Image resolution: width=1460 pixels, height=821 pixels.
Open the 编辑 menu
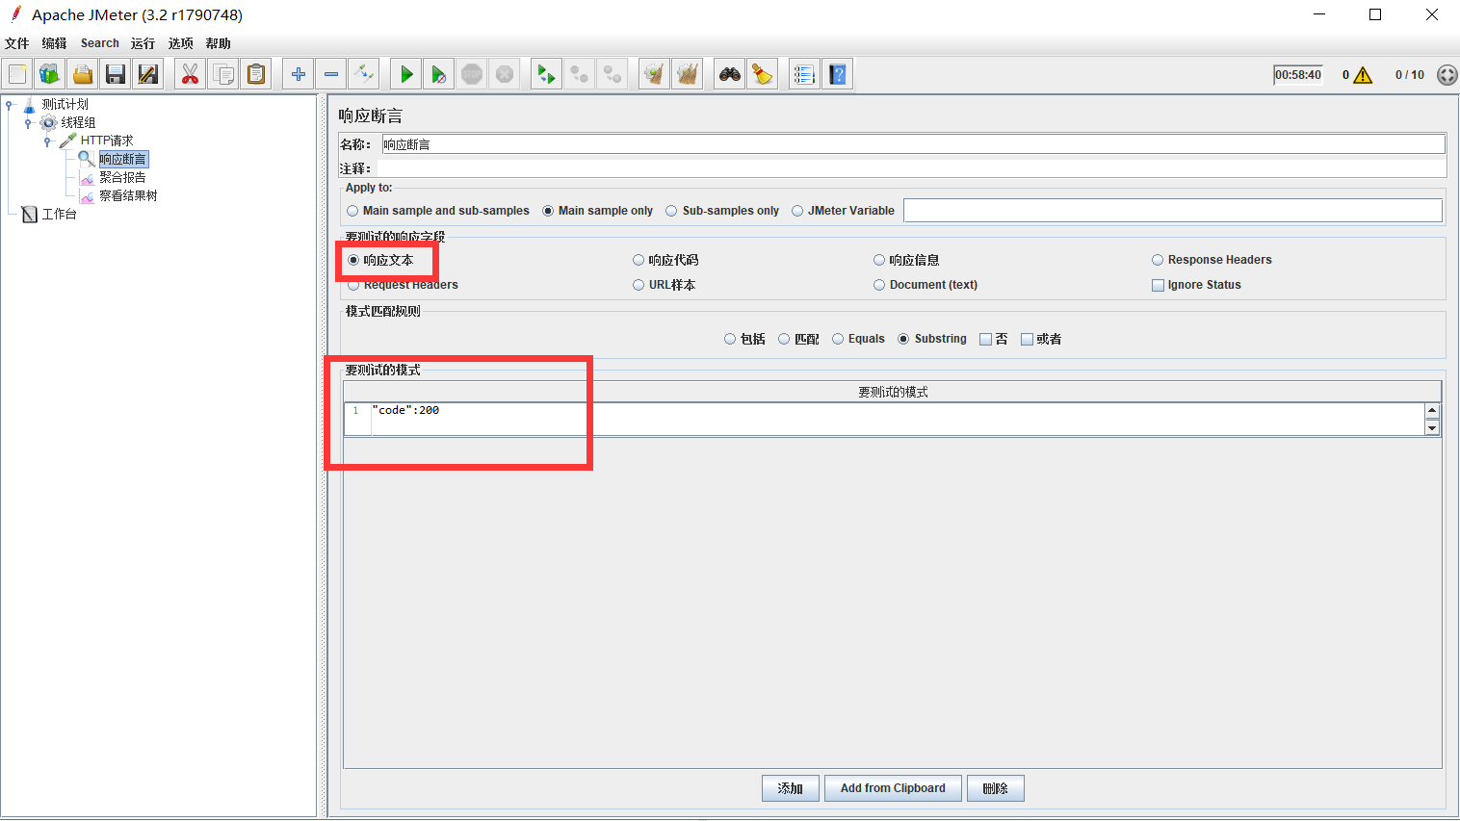pyautogui.click(x=54, y=43)
